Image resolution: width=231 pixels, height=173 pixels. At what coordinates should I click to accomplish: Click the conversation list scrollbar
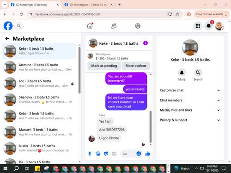click(x=79, y=70)
